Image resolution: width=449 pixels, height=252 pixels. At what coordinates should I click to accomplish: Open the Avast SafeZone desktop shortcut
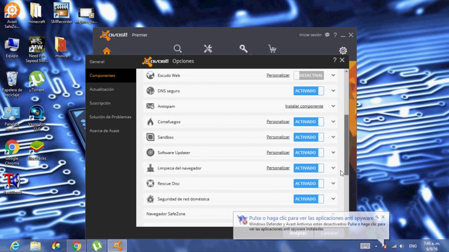pyautogui.click(x=12, y=15)
